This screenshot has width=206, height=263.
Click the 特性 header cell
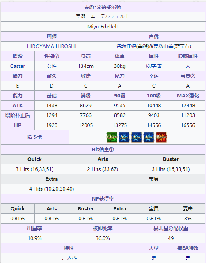coord(69,248)
